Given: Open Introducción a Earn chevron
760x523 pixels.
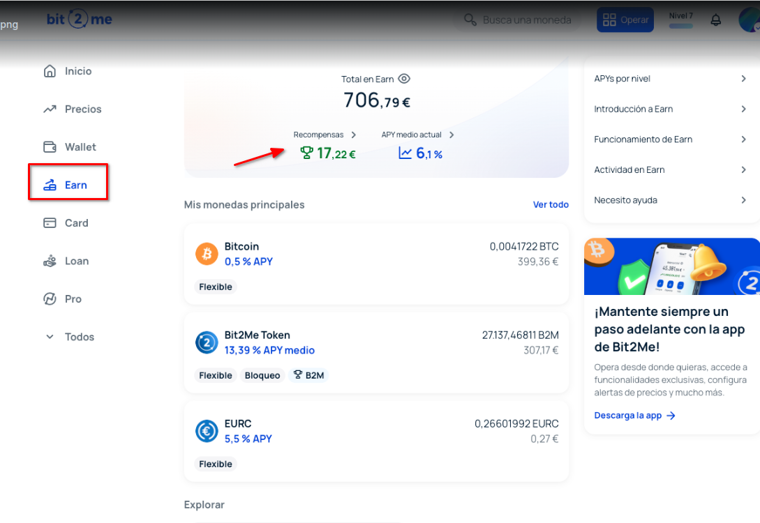Looking at the screenshot, I should point(743,109).
